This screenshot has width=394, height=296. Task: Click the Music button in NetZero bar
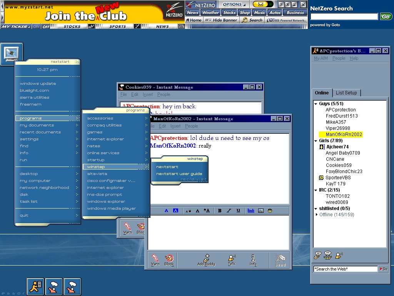tap(259, 12)
